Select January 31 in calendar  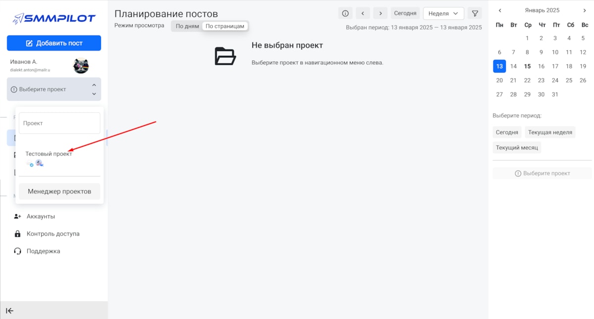coord(555,94)
